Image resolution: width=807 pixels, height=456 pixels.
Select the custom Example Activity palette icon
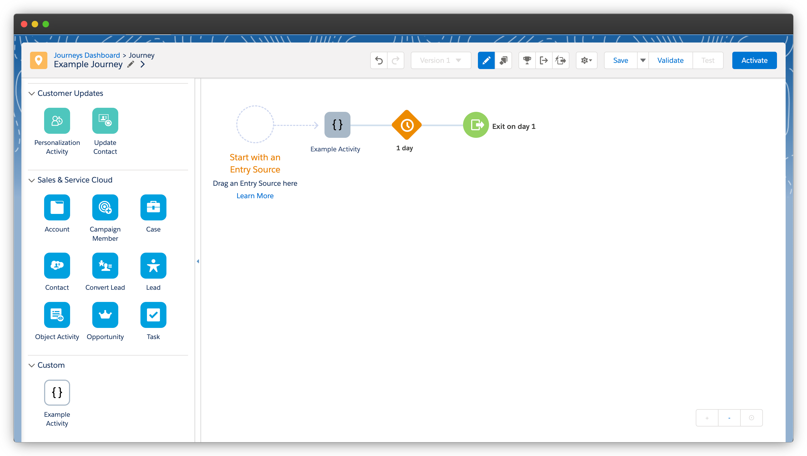[x=57, y=392]
